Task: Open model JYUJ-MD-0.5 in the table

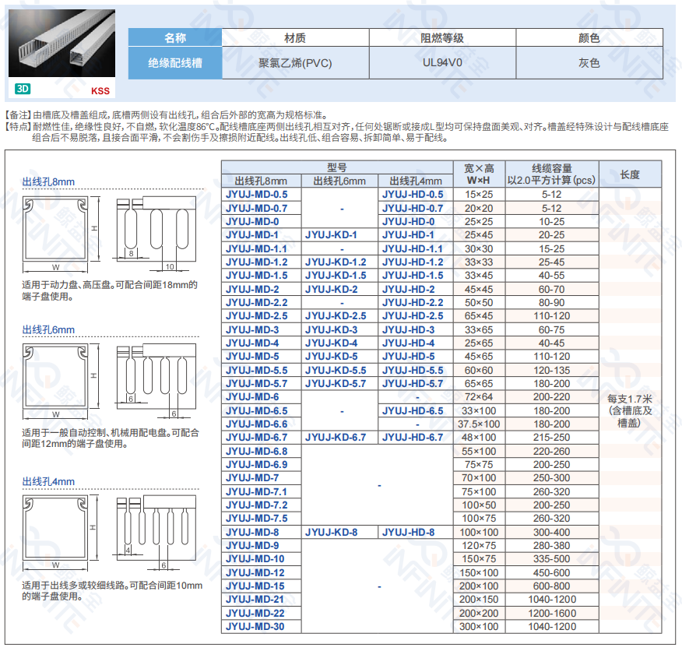Action: (x=256, y=194)
